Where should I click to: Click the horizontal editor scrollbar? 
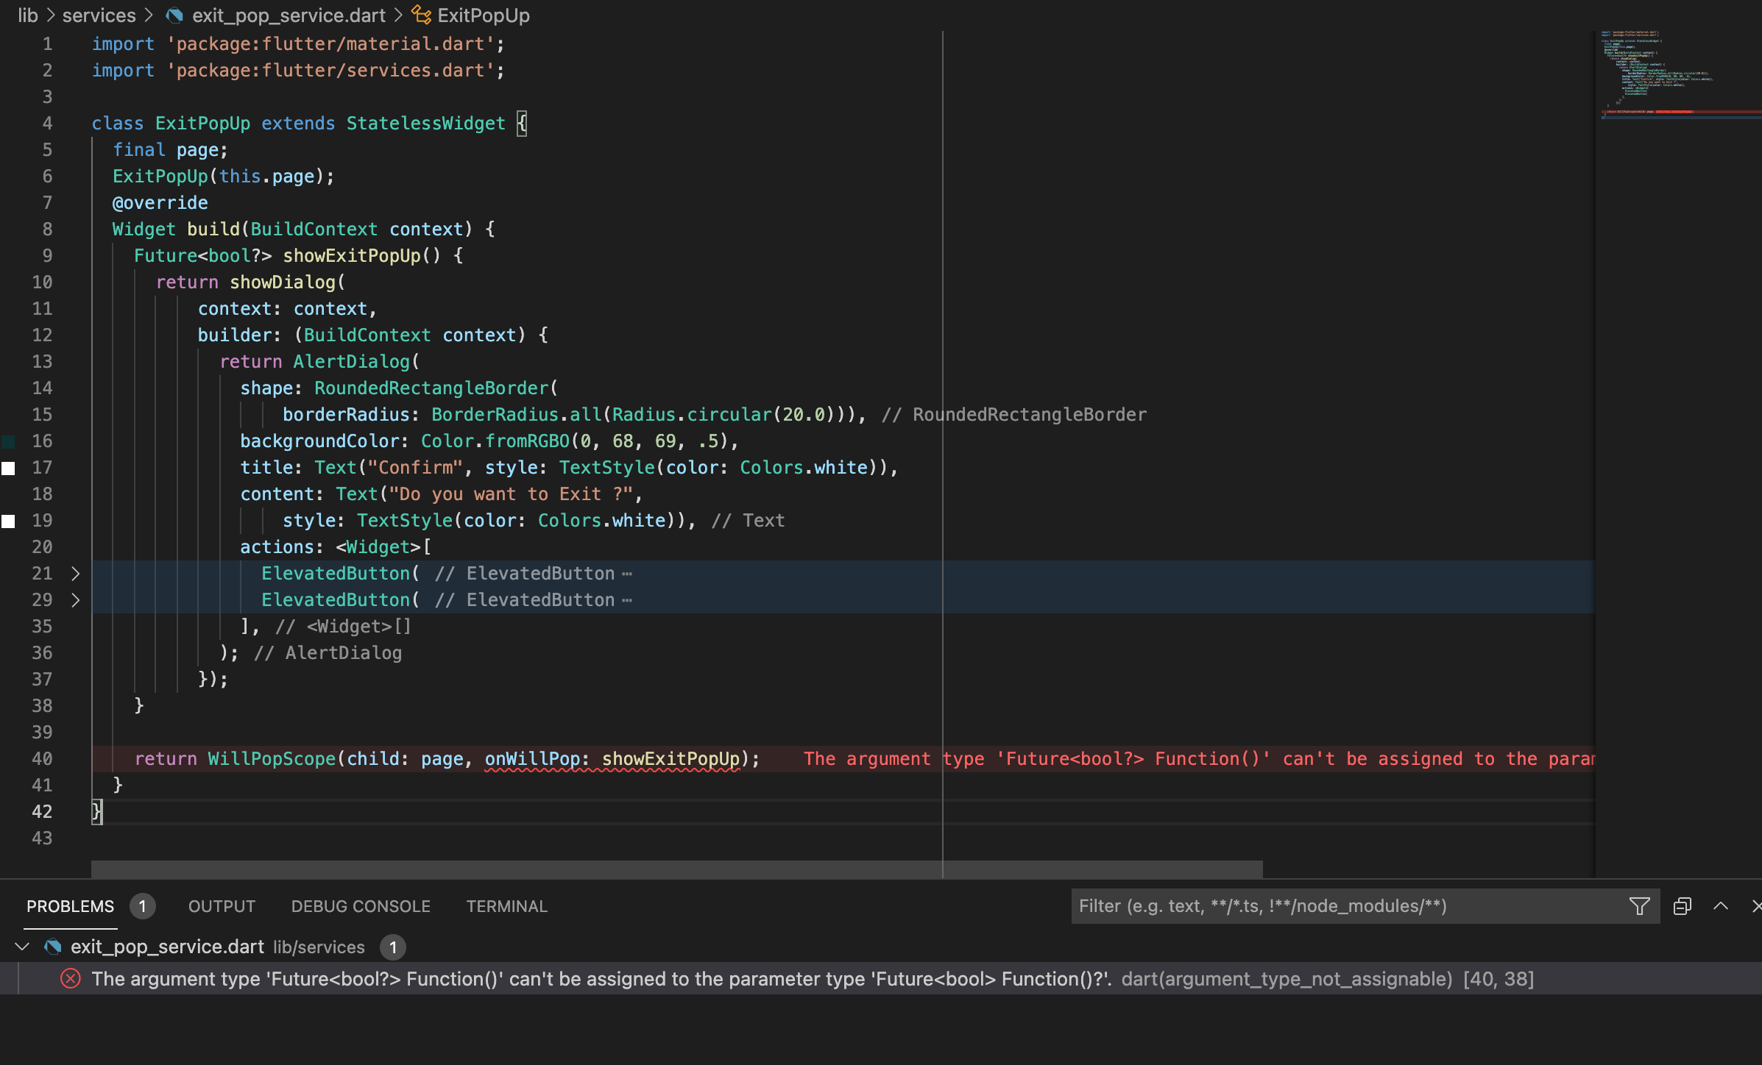(x=677, y=869)
